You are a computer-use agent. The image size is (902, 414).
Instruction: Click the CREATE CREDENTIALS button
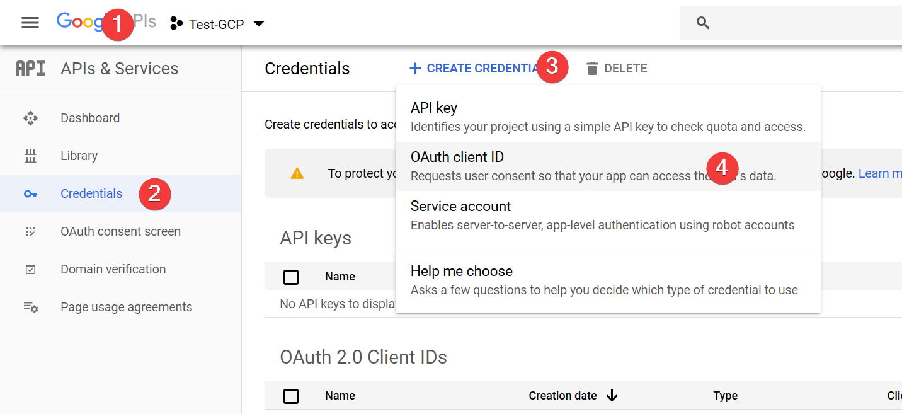[482, 68]
